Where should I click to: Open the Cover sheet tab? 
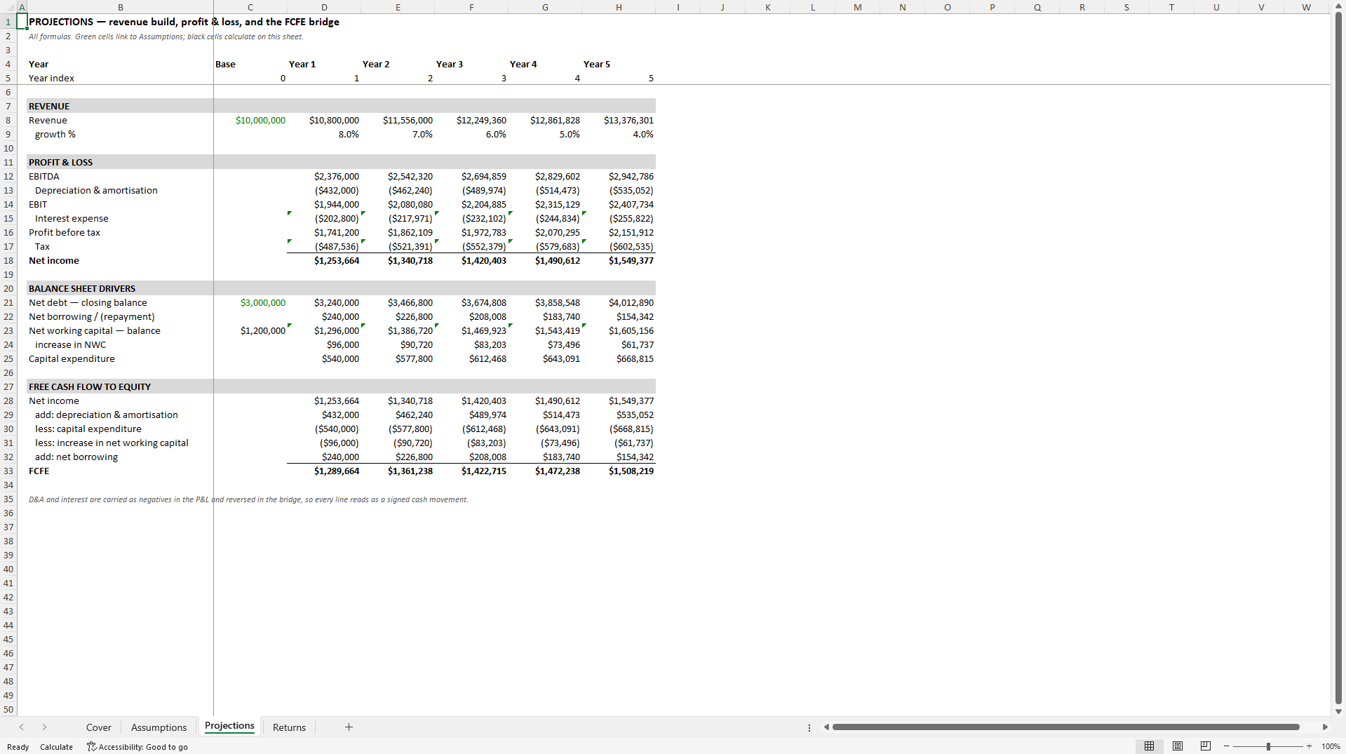coord(99,727)
